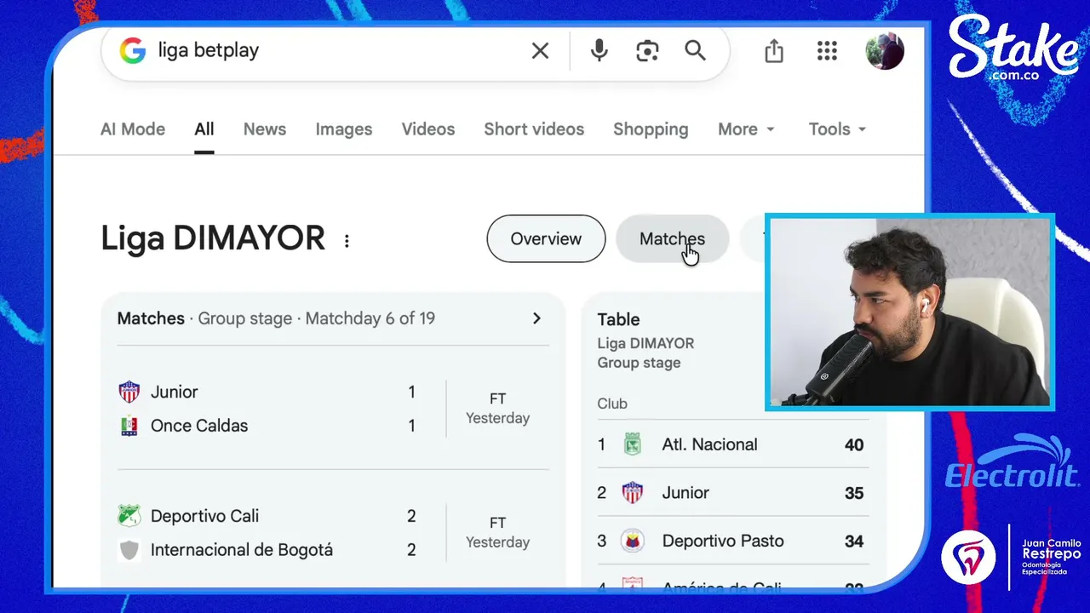Click the Liga DIMAYOR heading
The width and height of the screenshot is (1090, 613).
tap(213, 238)
